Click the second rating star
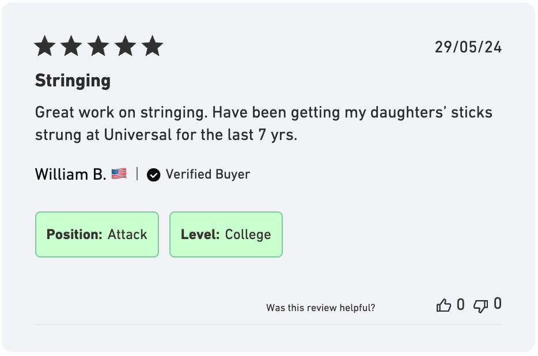 pos(71,46)
